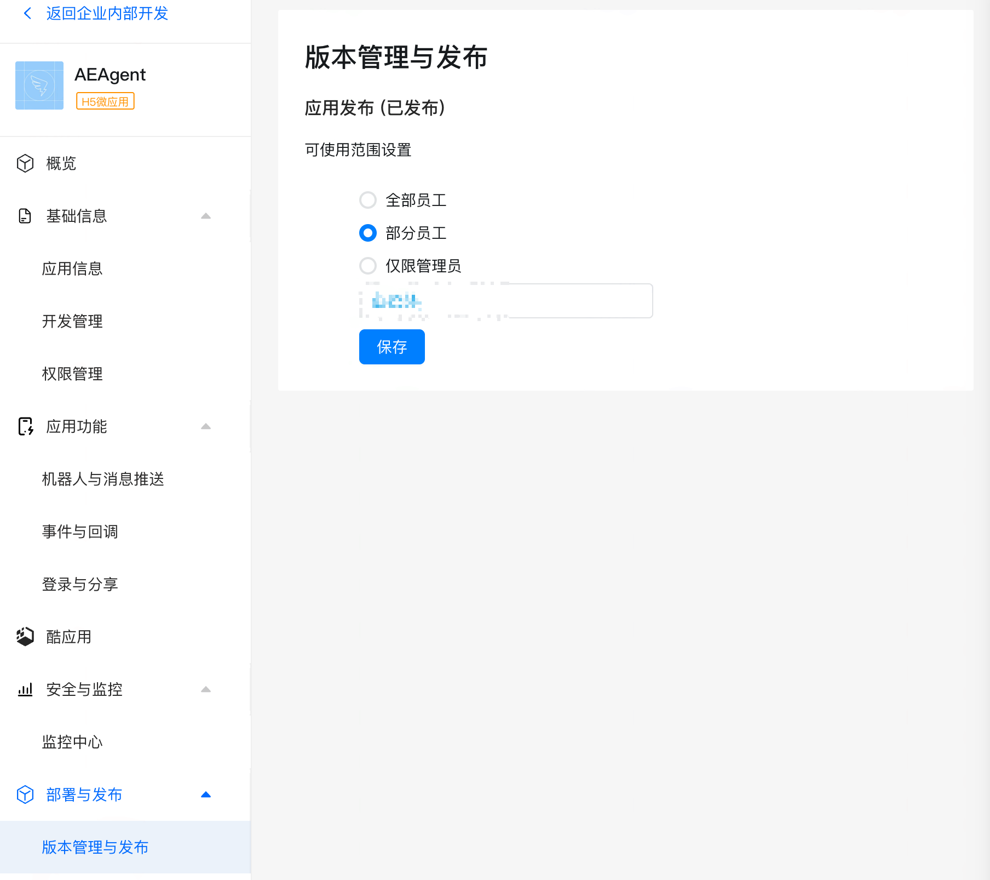Collapse the 应用功能 section arrow
The height and width of the screenshot is (880, 990).
tap(206, 426)
